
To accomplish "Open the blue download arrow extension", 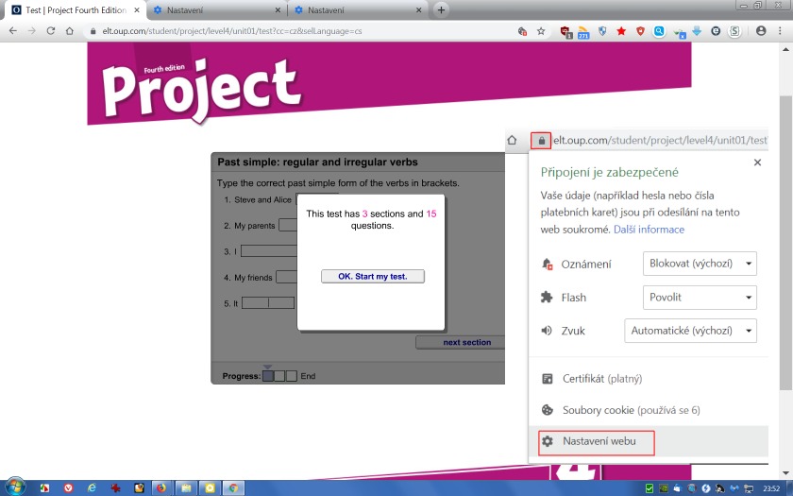I will click(x=697, y=31).
